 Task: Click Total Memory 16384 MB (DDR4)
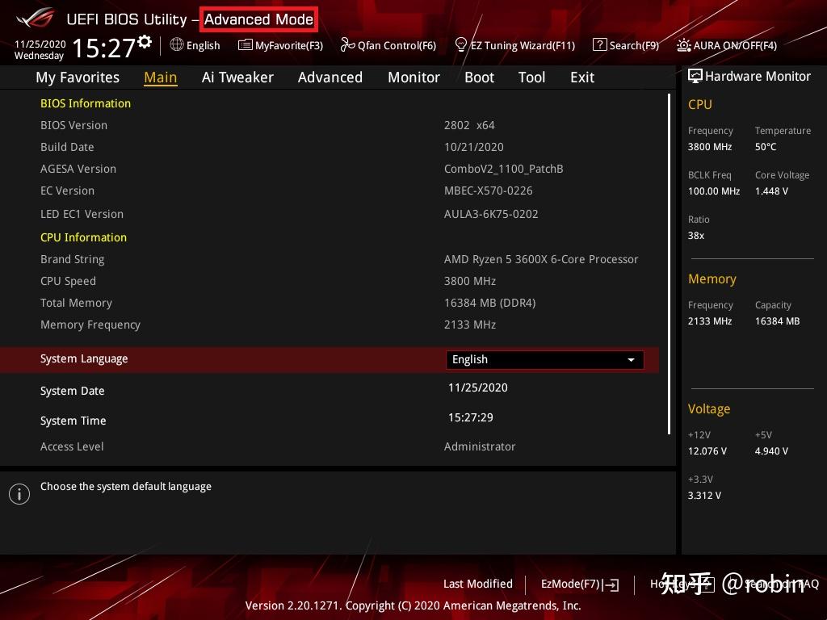coord(490,304)
